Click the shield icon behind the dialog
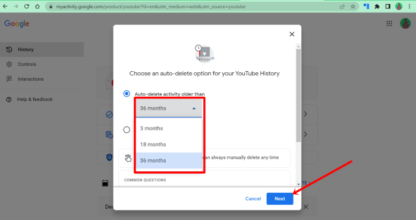This screenshot has width=416, height=220. 109,157
